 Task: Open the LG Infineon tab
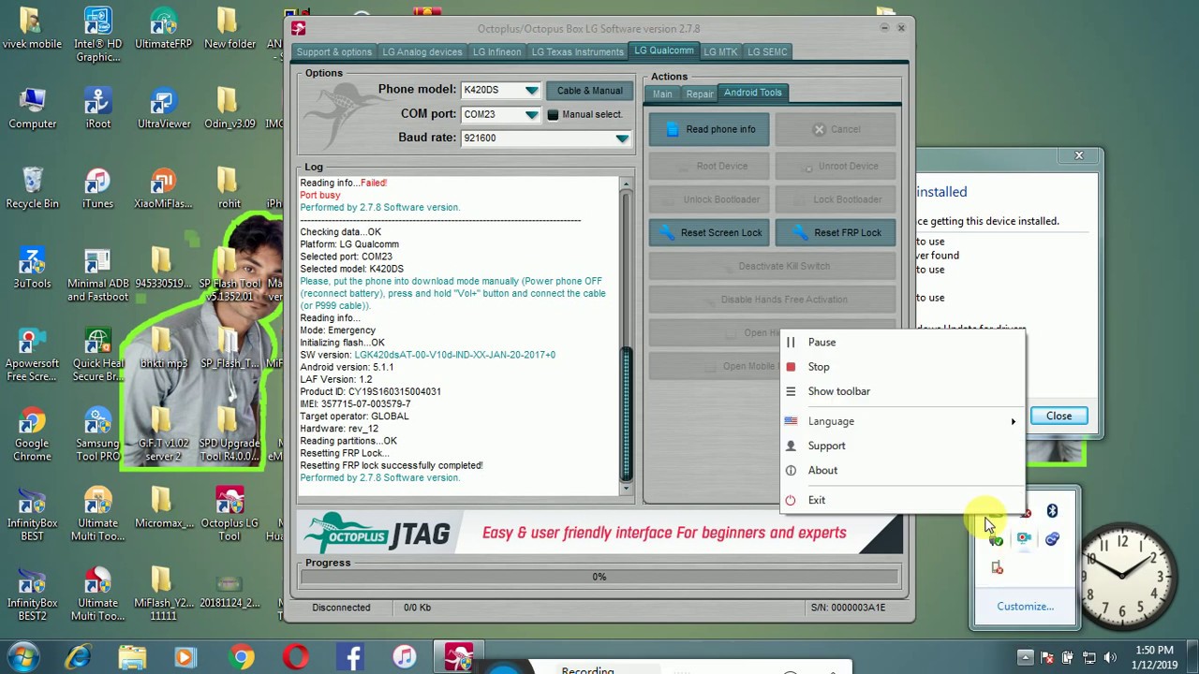pos(496,51)
